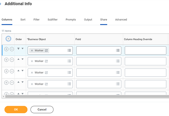Open the fourth row's Field prompt list
Image resolution: width=169 pixels, height=116 pixels.
click(118, 84)
